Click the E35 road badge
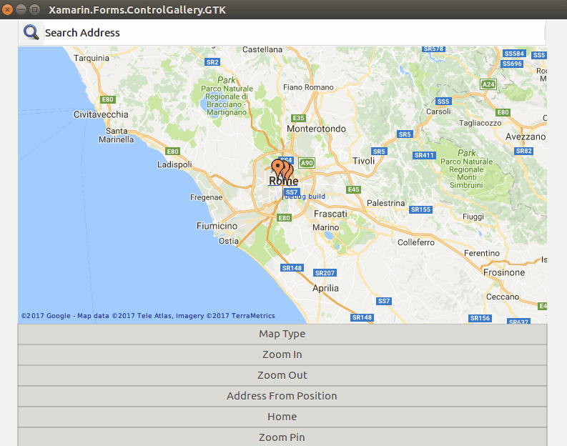 [298, 118]
